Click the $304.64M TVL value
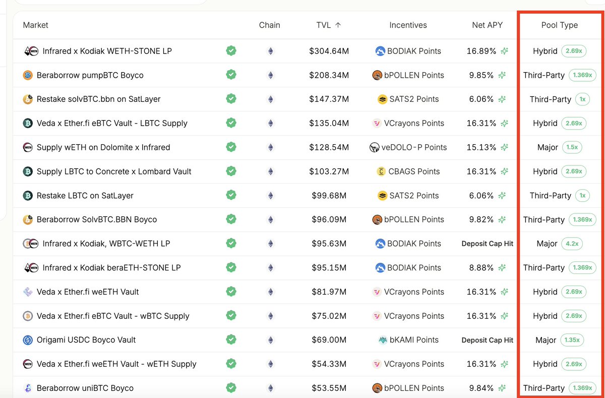 [329, 51]
